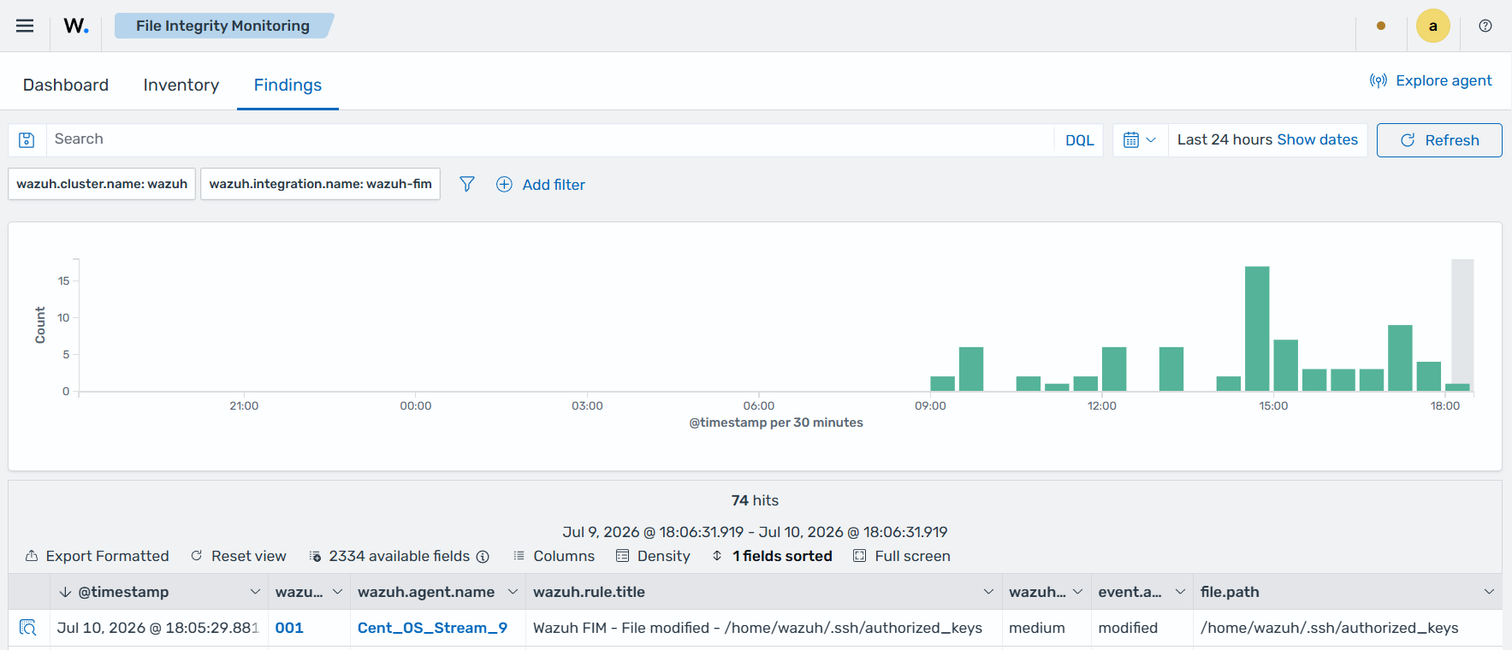The width and height of the screenshot is (1512, 650).
Task: Click the Refresh button
Action: (x=1439, y=140)
